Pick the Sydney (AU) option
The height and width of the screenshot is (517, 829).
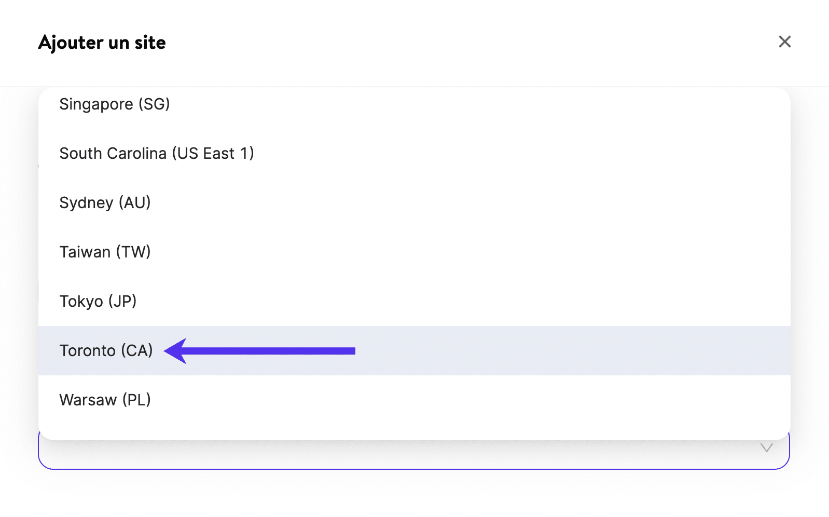point(105,203)
